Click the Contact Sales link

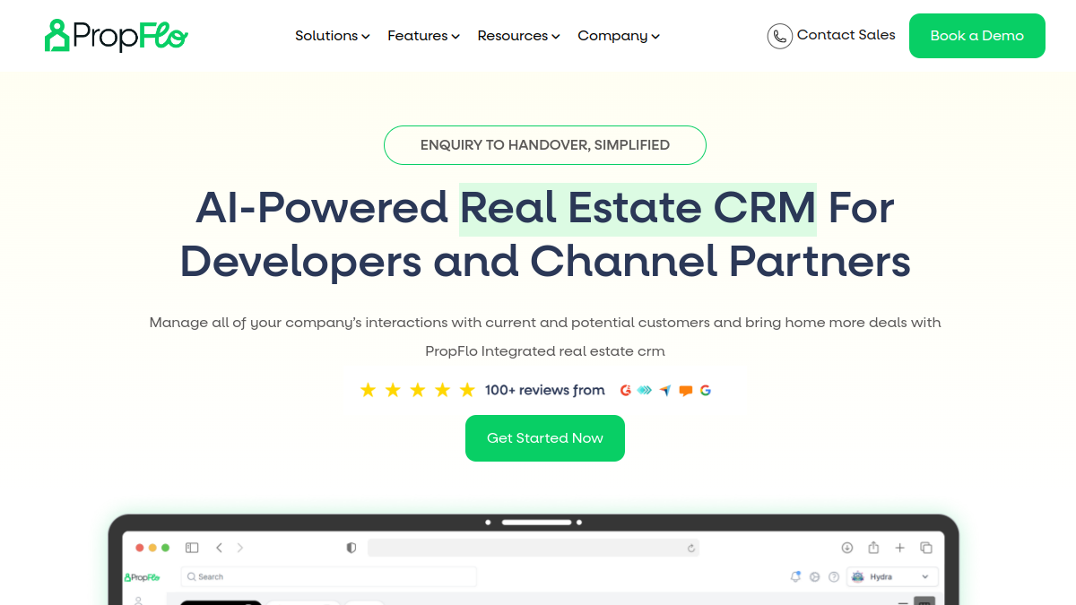[x=846, y=35]
